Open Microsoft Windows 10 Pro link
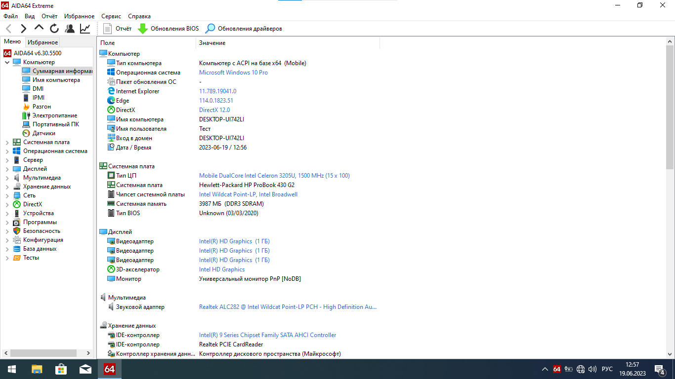 coord(233,73)
